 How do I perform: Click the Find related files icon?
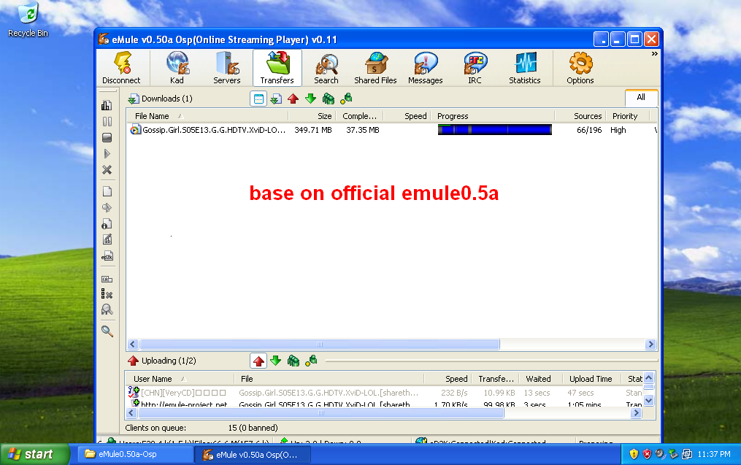tap(107, 310)
